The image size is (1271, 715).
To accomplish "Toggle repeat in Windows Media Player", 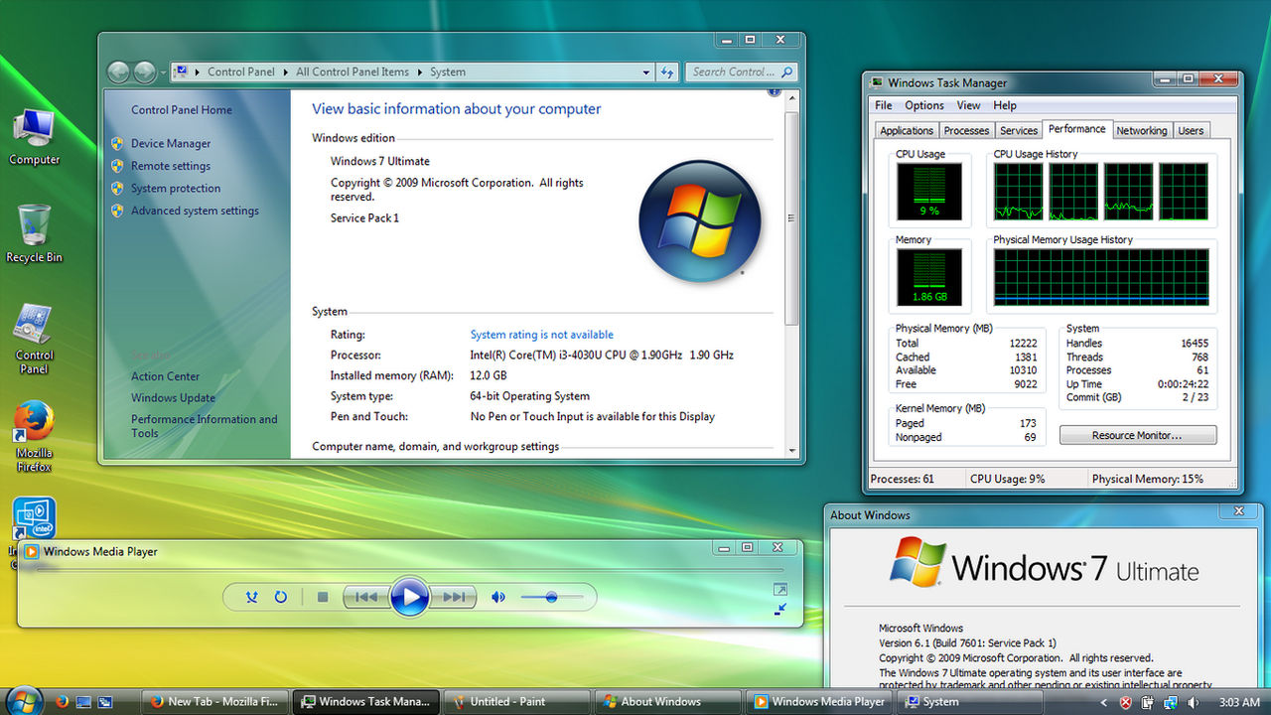I will (x=281, y=597).
